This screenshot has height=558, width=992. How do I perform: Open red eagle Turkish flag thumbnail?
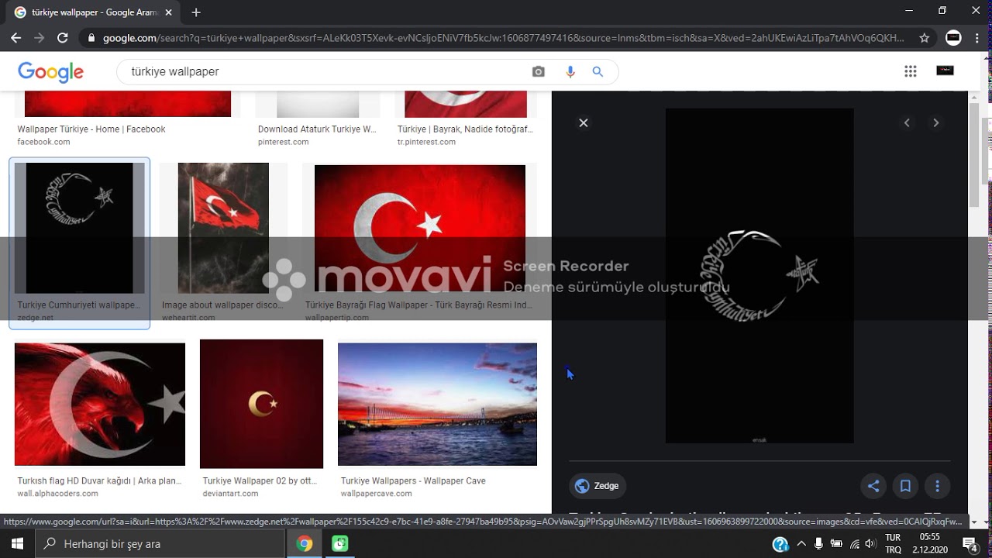(x=100, y=404)
